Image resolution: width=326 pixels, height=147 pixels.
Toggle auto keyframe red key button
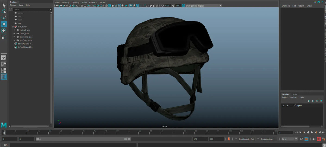pyautogui.click(x=319, y=139)
